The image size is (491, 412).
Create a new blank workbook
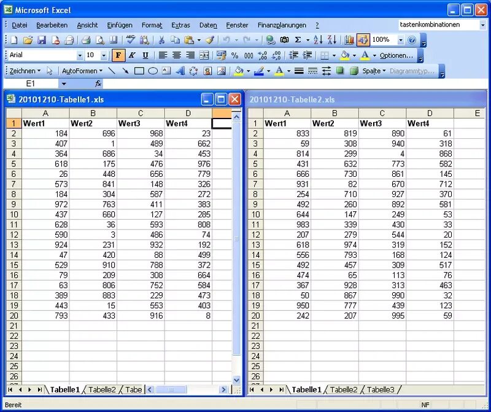14,40
